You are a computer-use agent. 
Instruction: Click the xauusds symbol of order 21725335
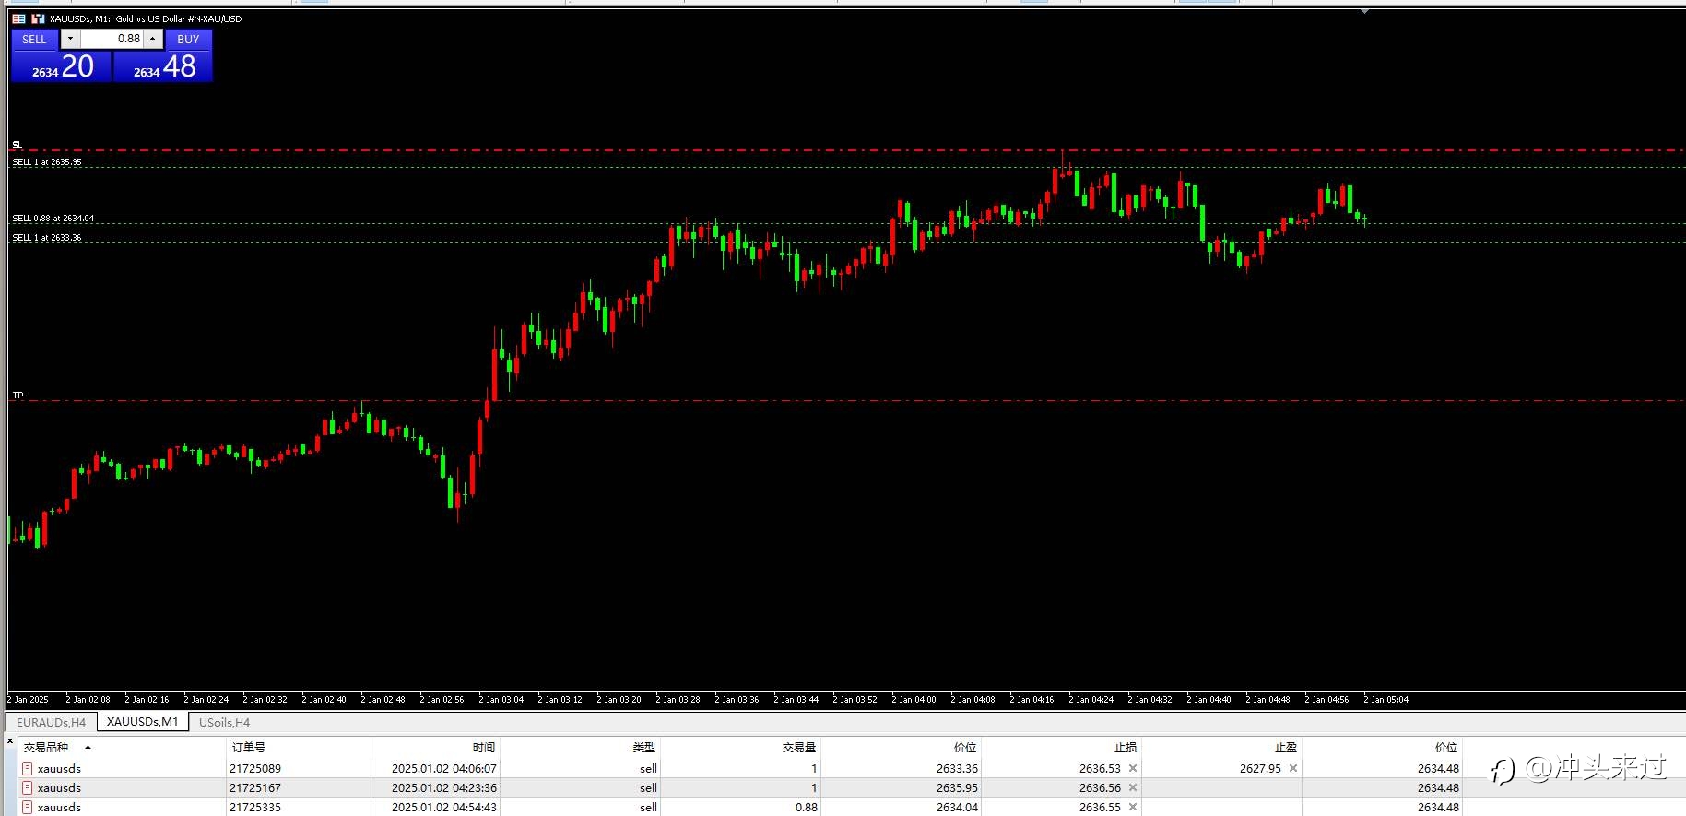[x=59, y=807]
